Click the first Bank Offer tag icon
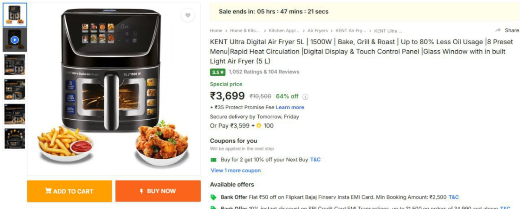 click(x=213, y=197)
